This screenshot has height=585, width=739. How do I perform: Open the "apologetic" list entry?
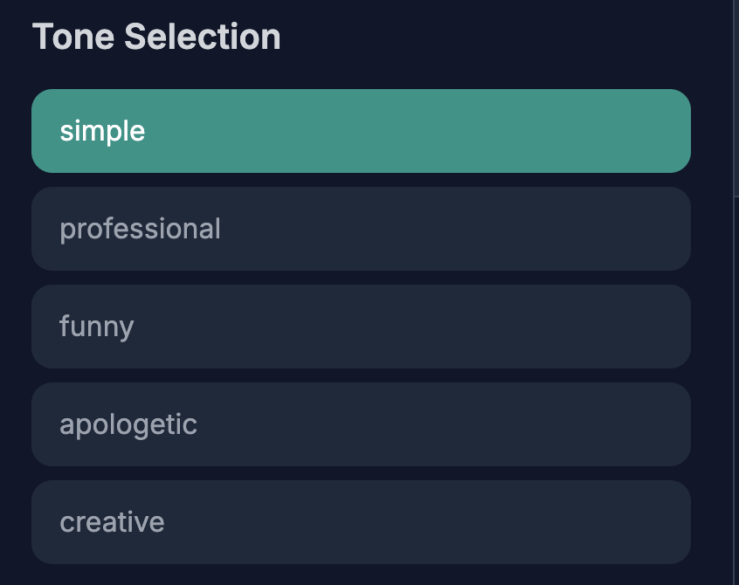[361, 424]
